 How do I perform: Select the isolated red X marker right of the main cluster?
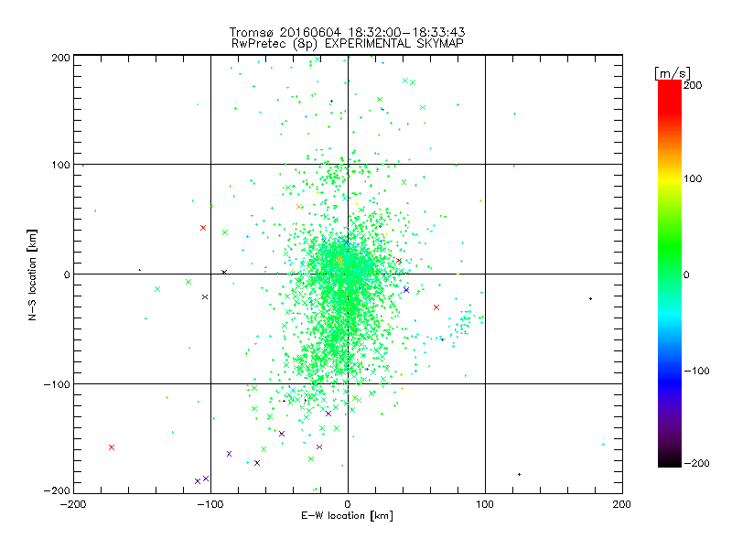(x=436, y=307)
